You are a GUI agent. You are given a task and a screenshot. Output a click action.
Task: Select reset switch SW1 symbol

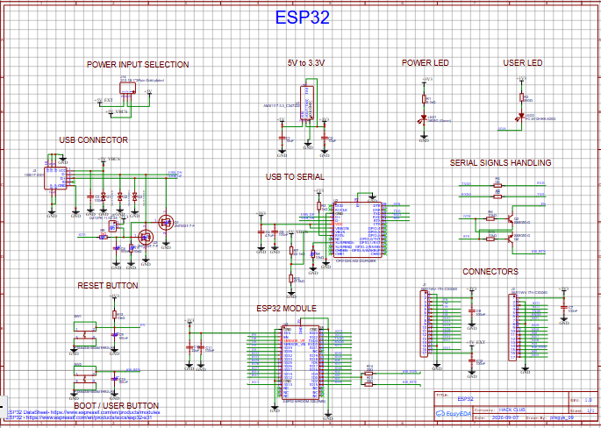pos(85,334)
